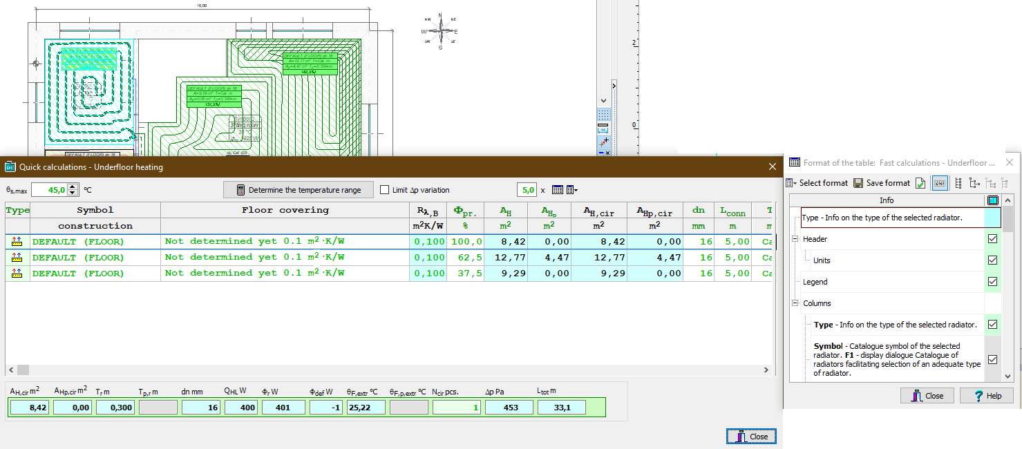Click Save format floppy icon

pos(858,183)
